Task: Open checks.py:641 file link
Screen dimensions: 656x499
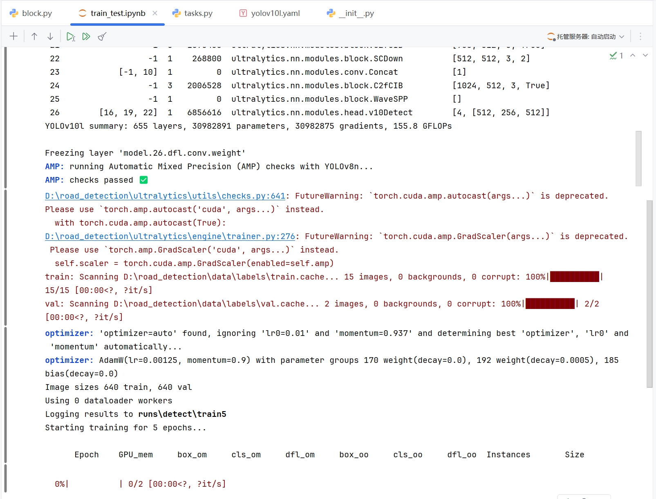Action: click(x=165, y=196)
